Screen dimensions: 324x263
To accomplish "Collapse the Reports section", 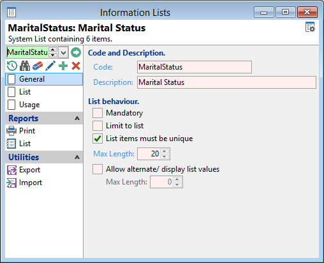I will pyautogui.click(x=77, y=119).
